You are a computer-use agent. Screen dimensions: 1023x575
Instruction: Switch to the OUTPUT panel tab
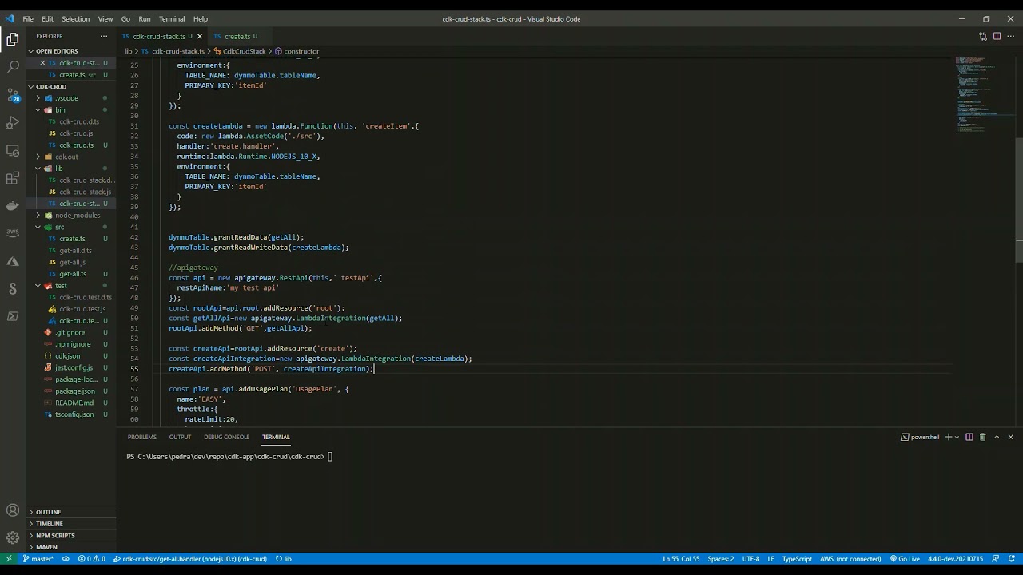tap(180, 437)
